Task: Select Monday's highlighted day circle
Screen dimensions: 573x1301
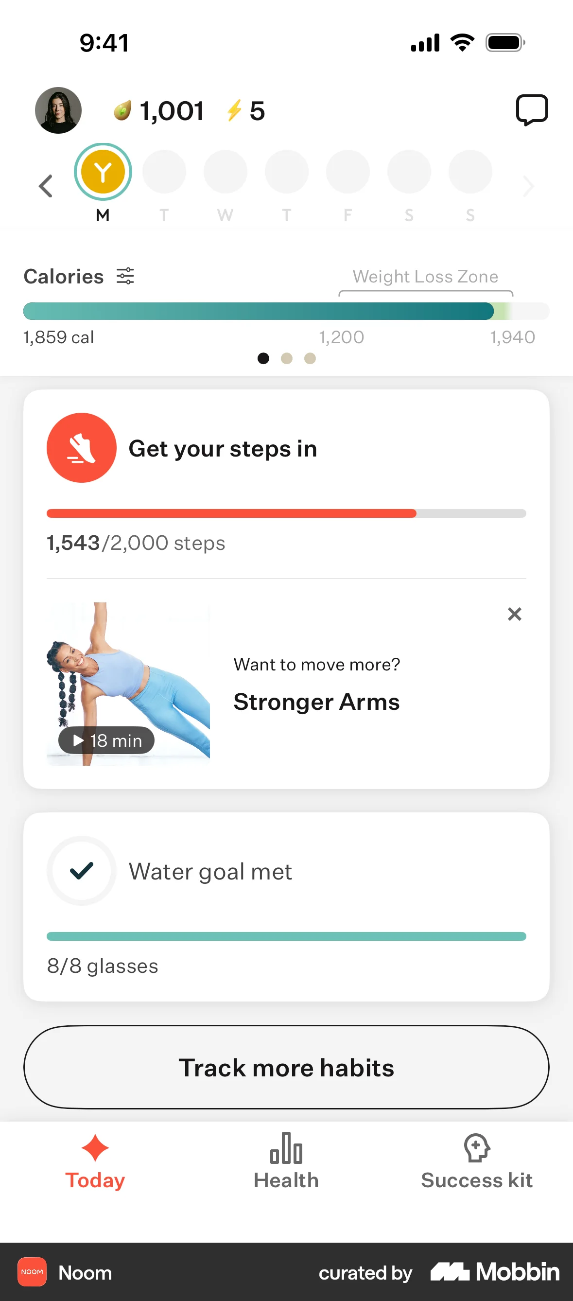Action: [103, 172]
